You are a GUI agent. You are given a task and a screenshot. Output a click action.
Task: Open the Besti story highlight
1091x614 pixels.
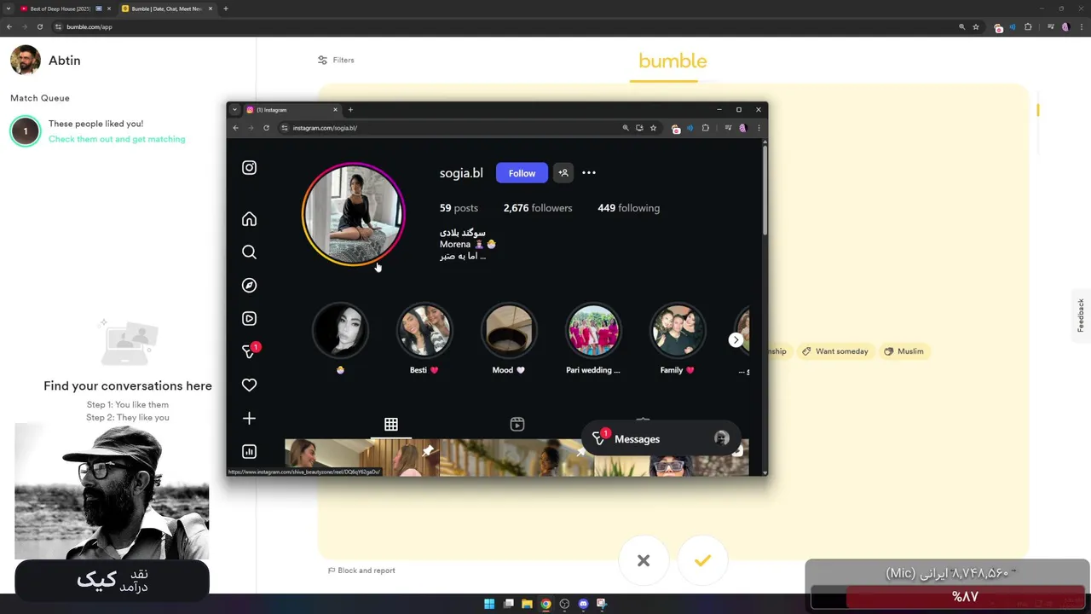point(424,331)
